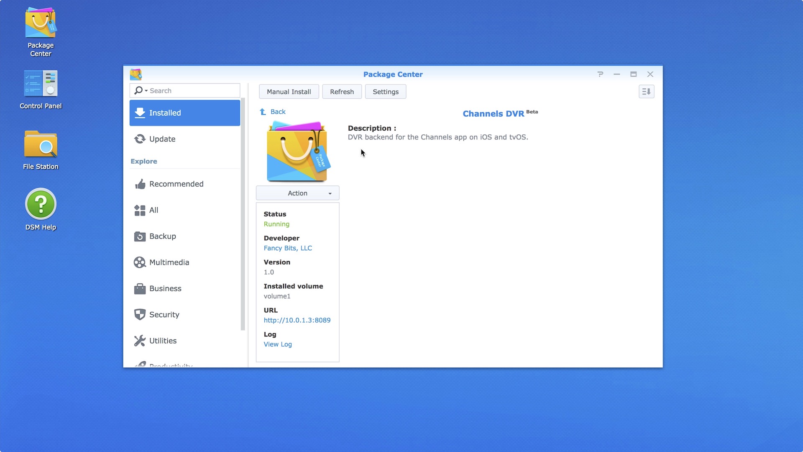Screen dimensions: 803x452
Task: Click the Refresh button
Action: (342, 92)
